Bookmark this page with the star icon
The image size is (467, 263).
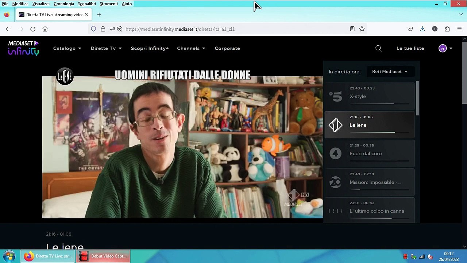(x=362, y=29)
